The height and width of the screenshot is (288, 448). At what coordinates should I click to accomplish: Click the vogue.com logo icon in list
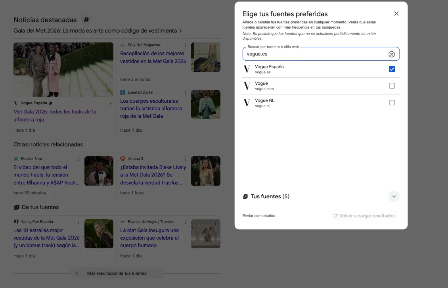click(247, 86)
